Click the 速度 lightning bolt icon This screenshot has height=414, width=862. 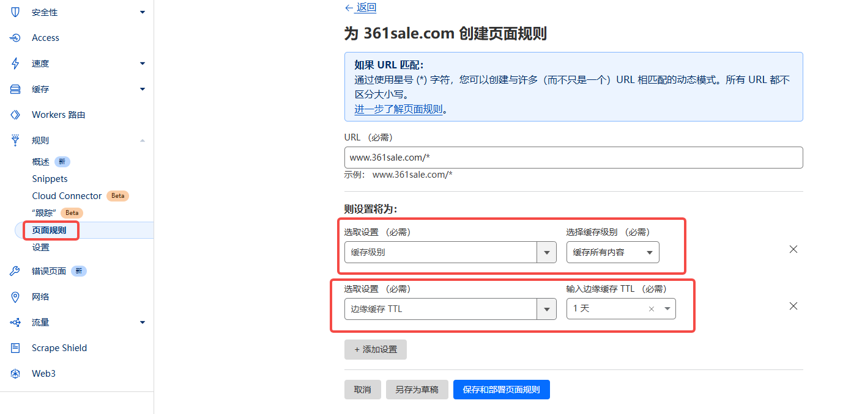pyautogui.click(x=15, y=63)
